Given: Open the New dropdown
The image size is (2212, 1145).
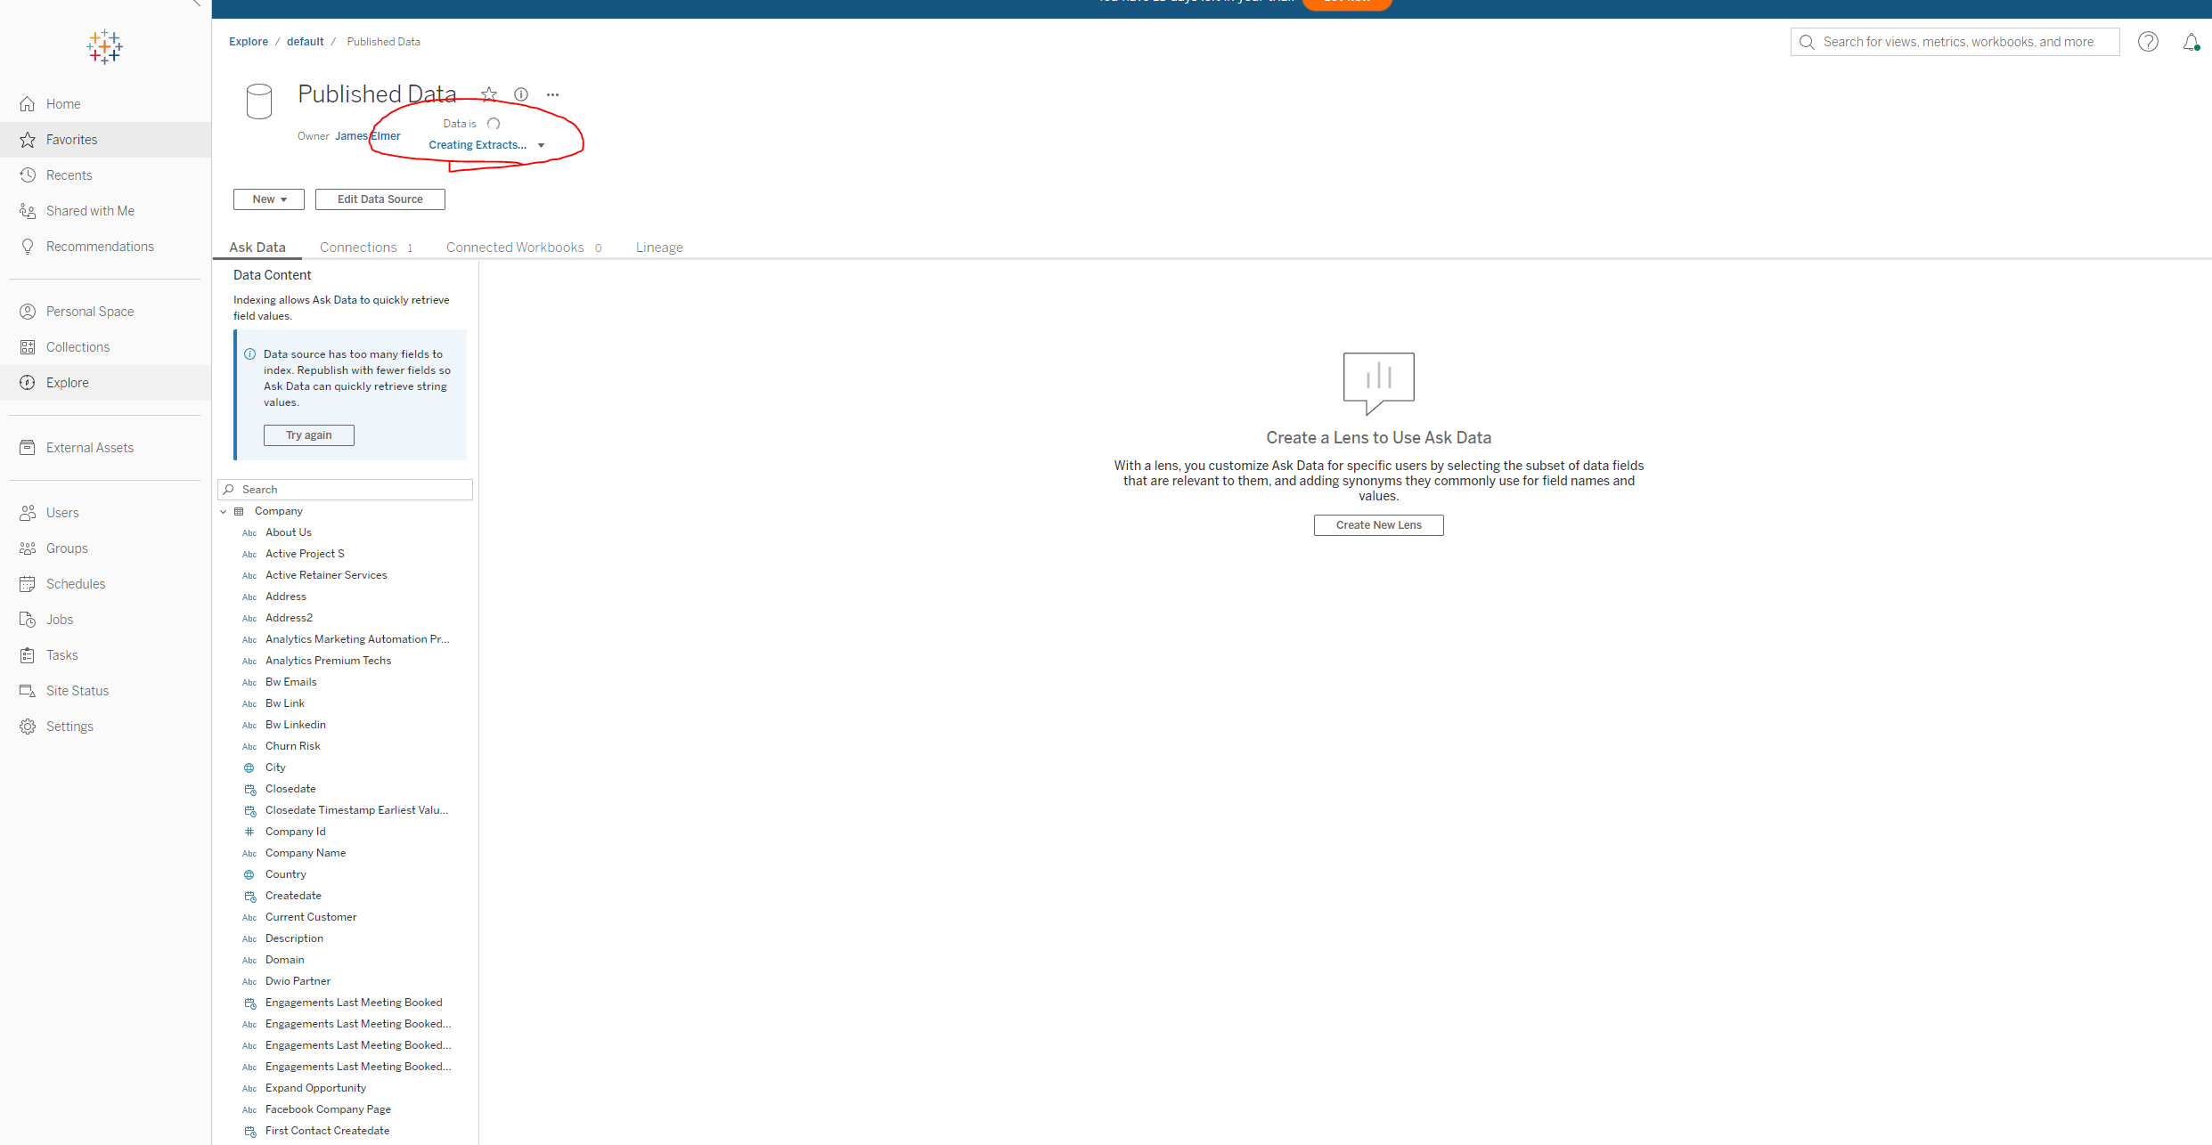Looking at the screenshot, I should point(268,199).
